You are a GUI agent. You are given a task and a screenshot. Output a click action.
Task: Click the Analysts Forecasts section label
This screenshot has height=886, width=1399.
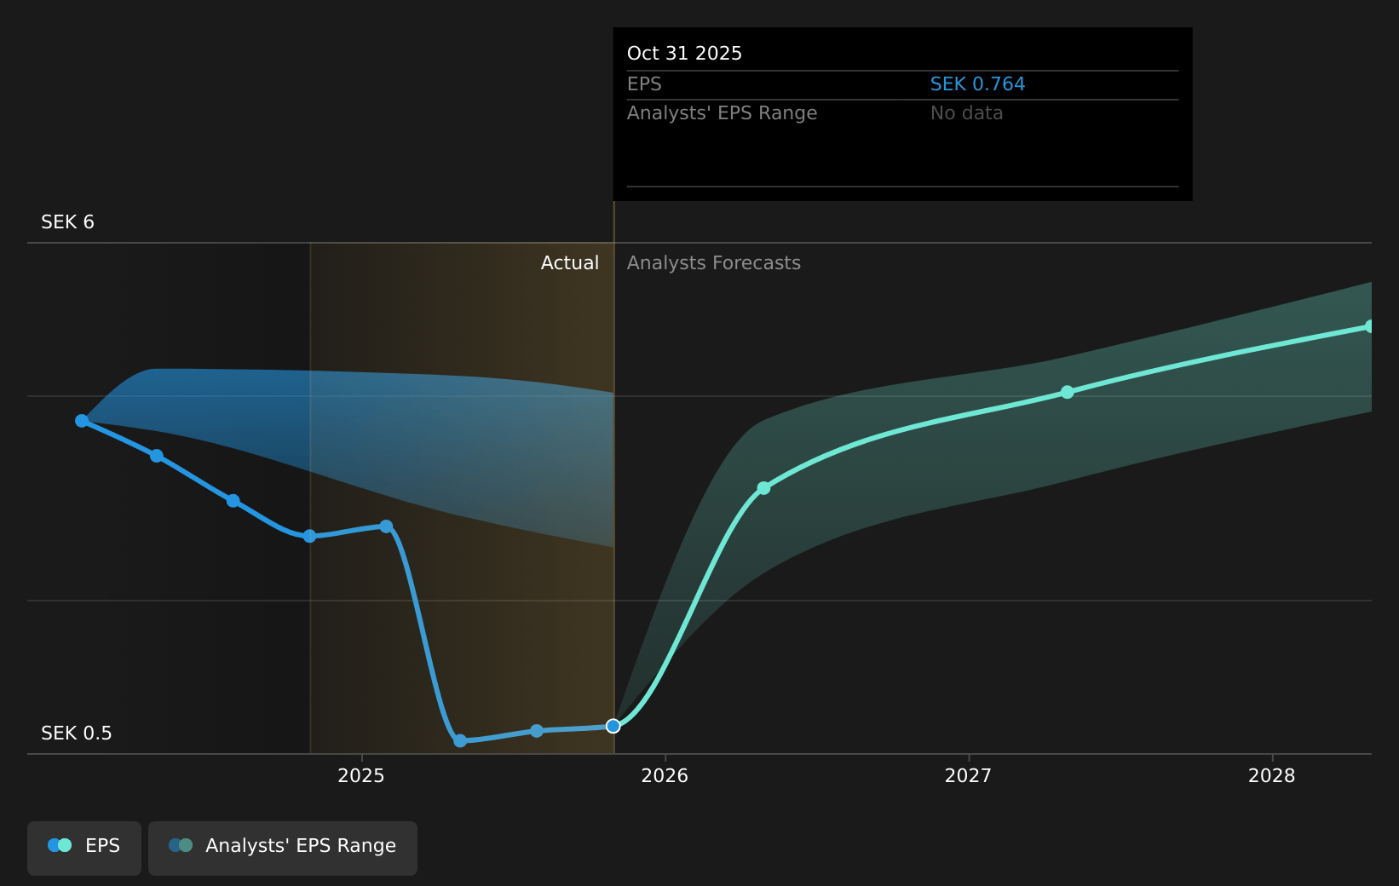pyautogui.click(x=713, y=263)
